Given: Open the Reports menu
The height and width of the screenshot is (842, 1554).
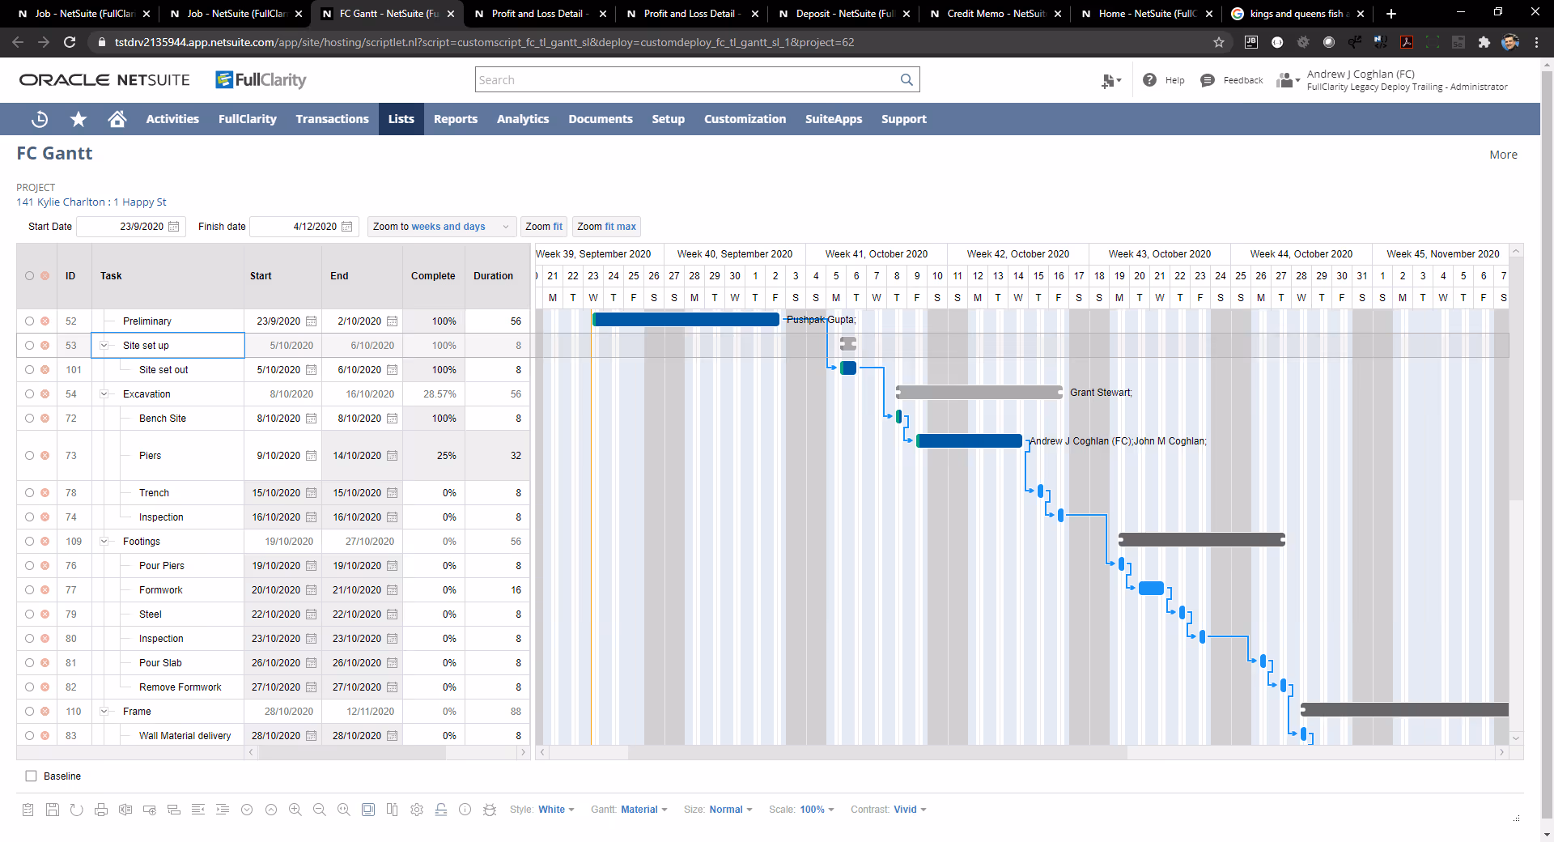Looking at the screenshot, I should [x=456, y=119].
